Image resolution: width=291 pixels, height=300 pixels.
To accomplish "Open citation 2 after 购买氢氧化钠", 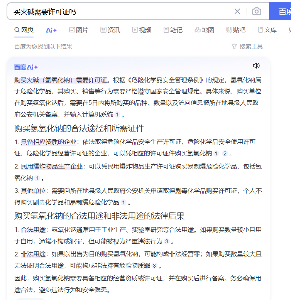I will coord(225,153).
